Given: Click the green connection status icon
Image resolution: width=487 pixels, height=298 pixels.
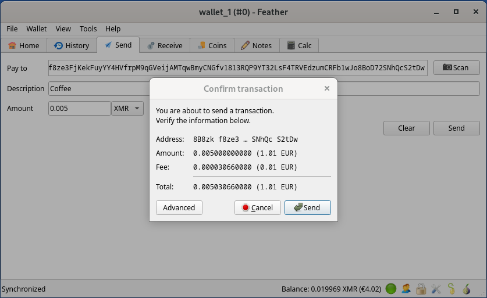Looking at the screenshot, I should 391,289.
